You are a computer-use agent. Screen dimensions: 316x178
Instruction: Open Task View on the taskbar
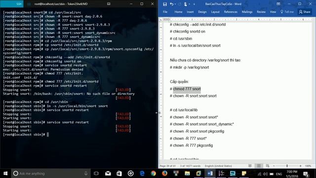click(x=96, y=174)
